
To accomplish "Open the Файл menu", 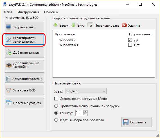I will pyautogui.click(x=8, y=12).
